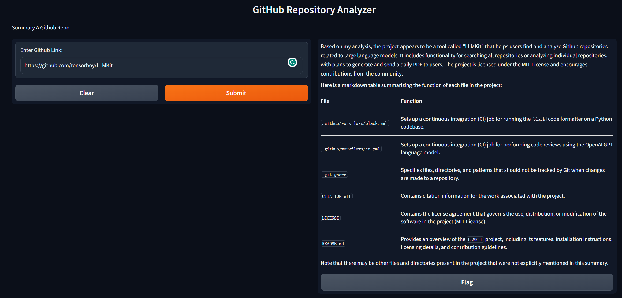Click the README.md file cell
622x298 pixels.
(x=333, y=244)
